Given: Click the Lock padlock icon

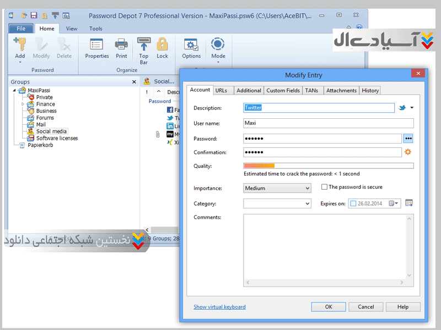Looking at the screenshot, I should (162, 47).
